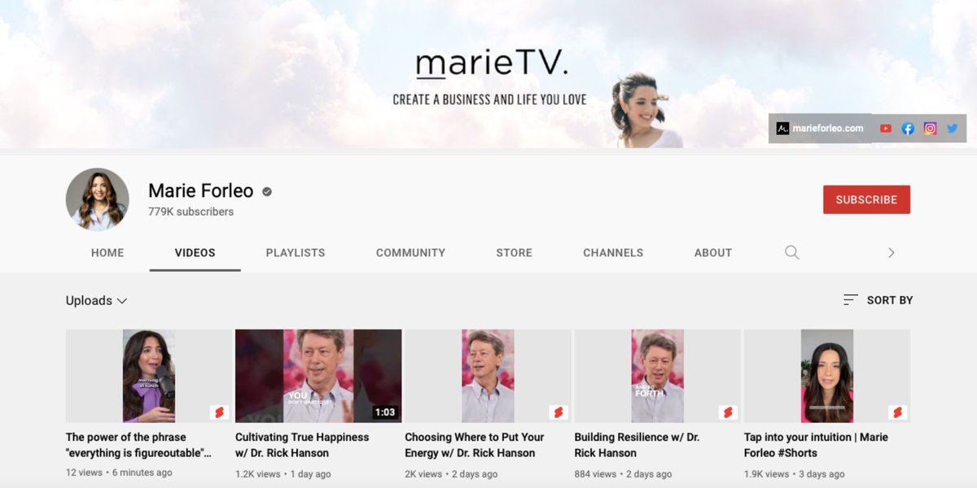Viewport: 977px width, 488px height.
Task: Open the Facebook icon in banner links
Action: (x=908, y=129)
